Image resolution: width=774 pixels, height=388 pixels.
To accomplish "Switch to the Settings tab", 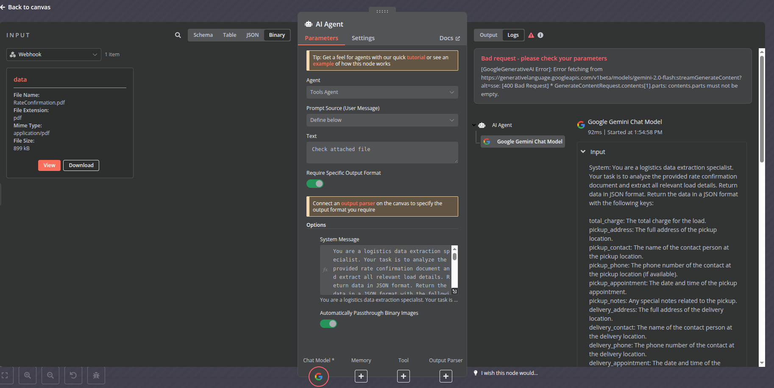I will [363, 38].
